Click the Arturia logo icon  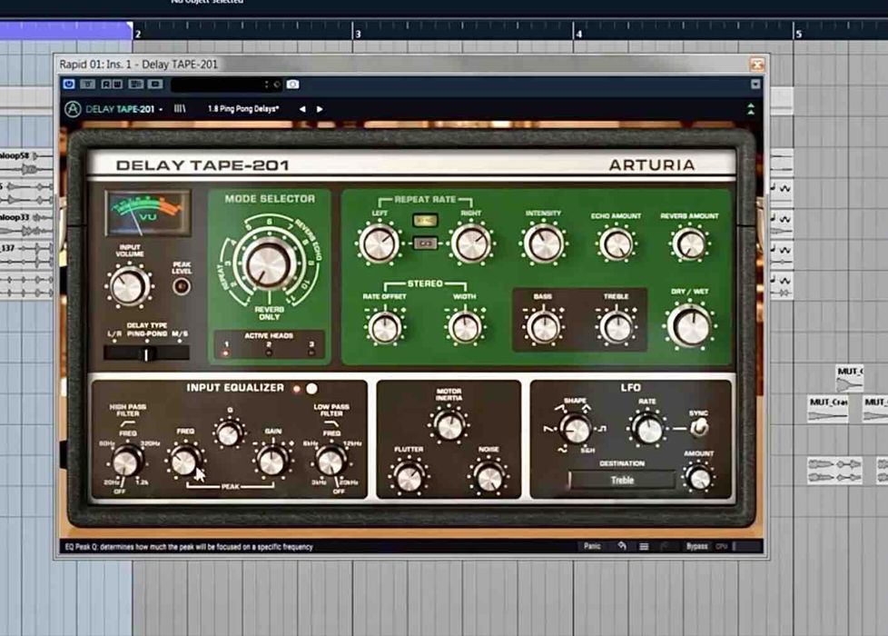(x=73, y=109)
